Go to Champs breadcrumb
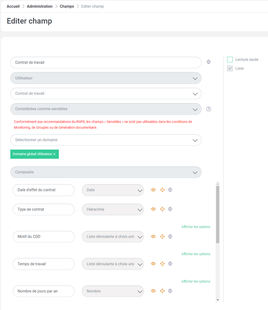This screenshot has height=310, width=268. click(67, 6)
